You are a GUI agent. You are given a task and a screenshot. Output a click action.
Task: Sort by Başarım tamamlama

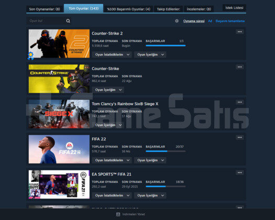click(230, 21)
